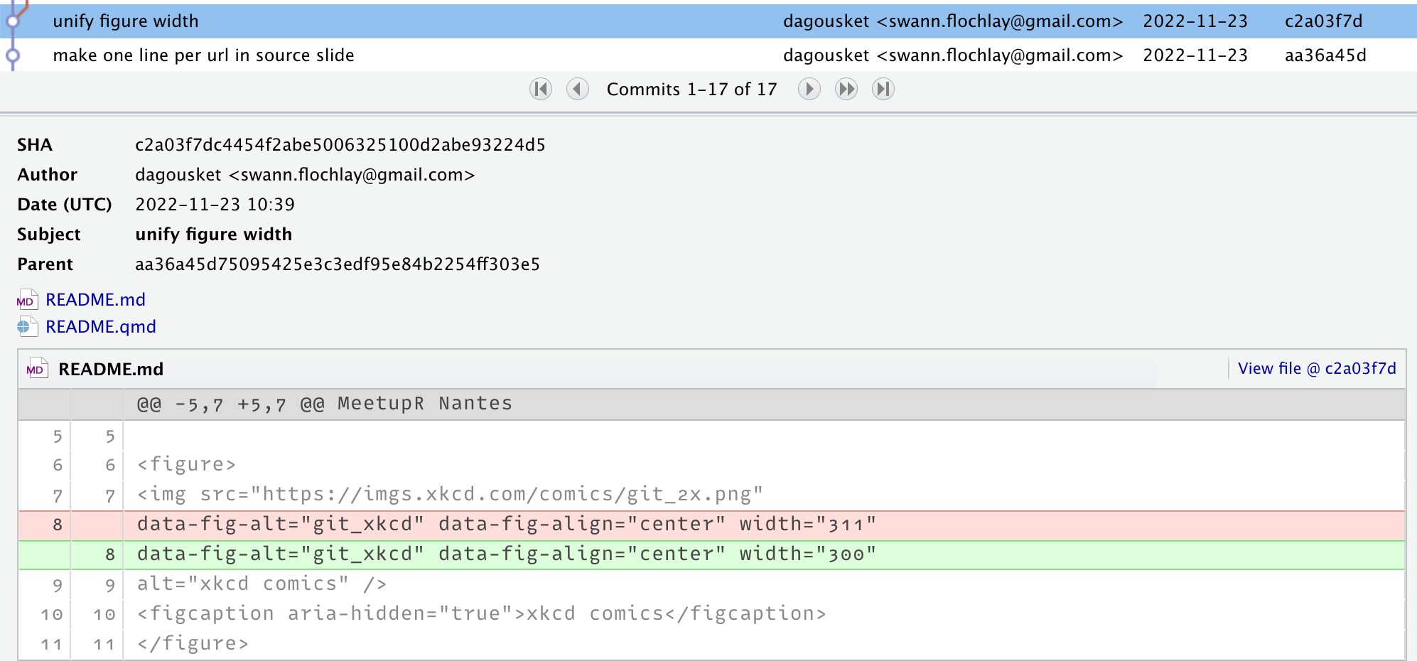This screenshot has width=1417, height=661.
Task: Click the diff hunk header MeetupR Nantes
Action: [324, 404]
